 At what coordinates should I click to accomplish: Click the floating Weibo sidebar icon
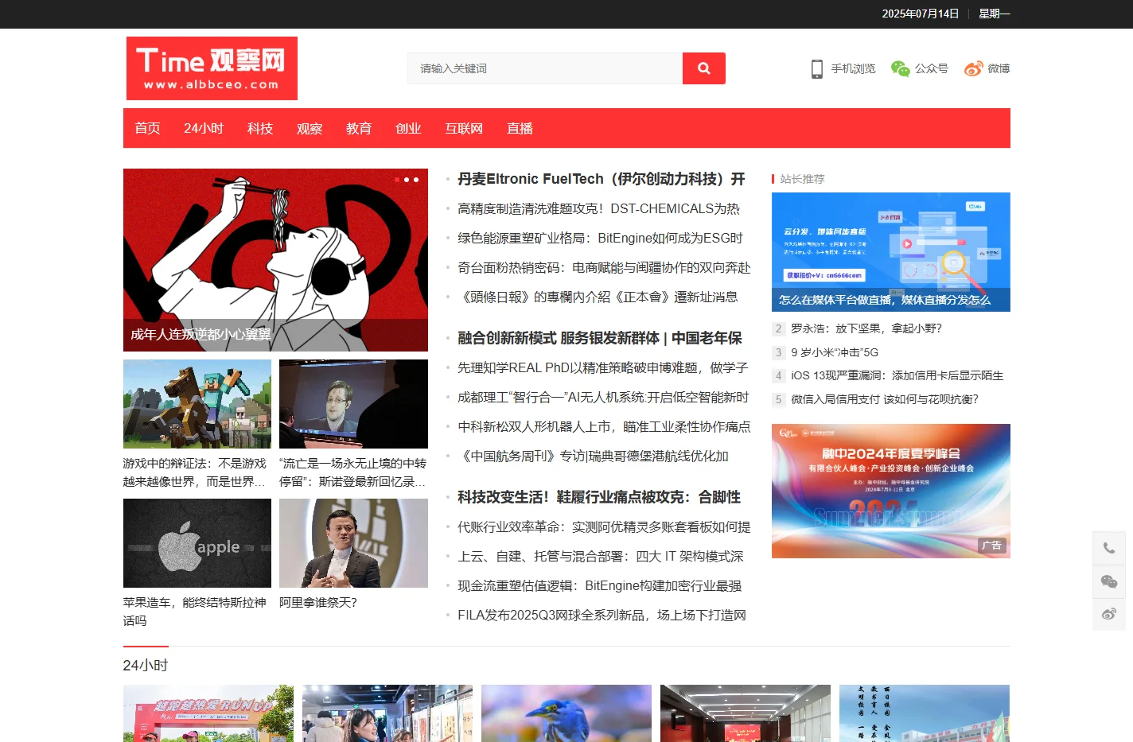(1109, 614)
